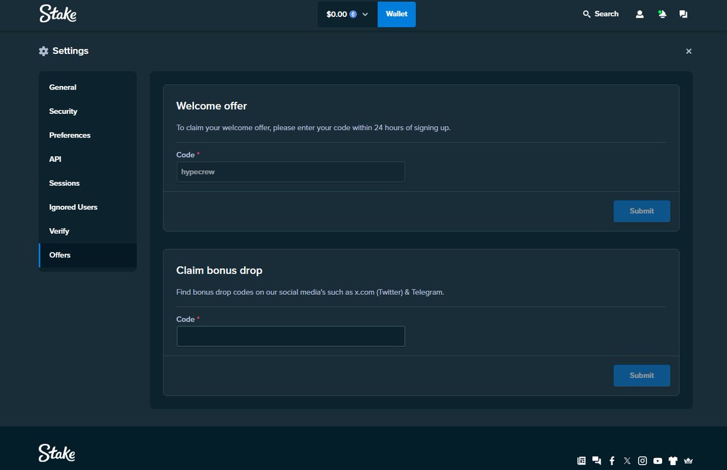Open the footer X (Twitter) icon

point(627,460)
